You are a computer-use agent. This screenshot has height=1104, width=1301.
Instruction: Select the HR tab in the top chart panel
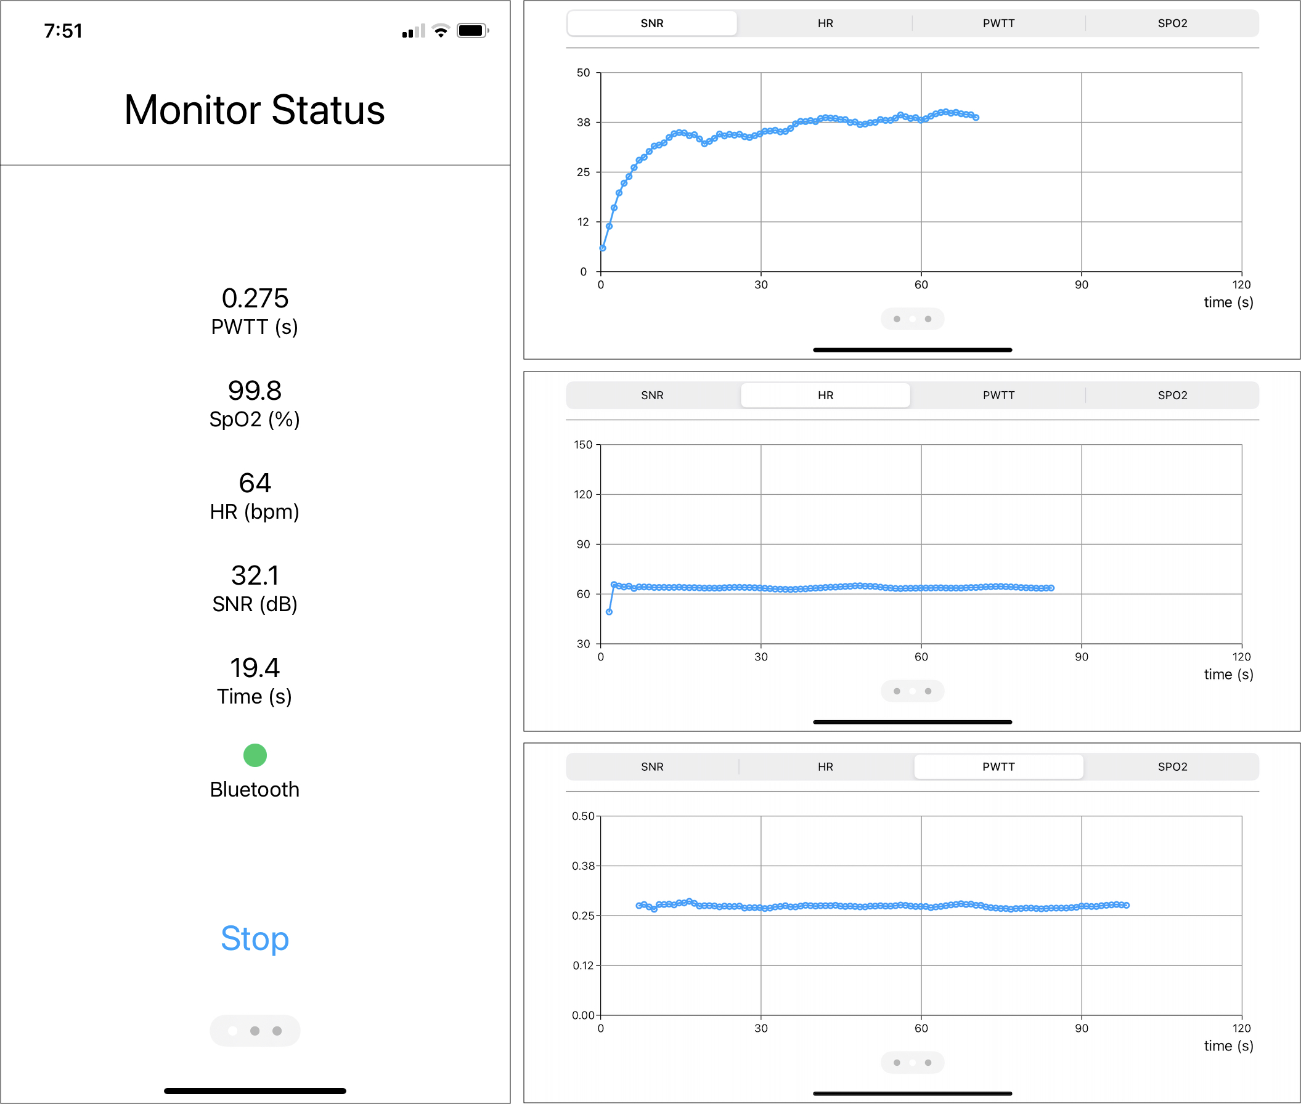point(825,23)
